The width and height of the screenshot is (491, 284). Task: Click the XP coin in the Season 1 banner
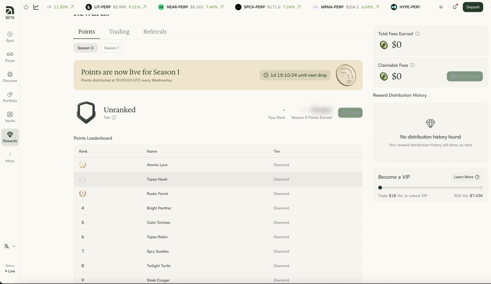tap(346, 75)
